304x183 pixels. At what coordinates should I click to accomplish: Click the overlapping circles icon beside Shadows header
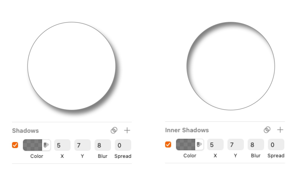point(115,130)
